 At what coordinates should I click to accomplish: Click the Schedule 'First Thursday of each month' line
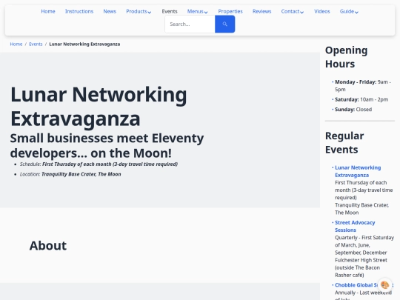pos(99,164)
